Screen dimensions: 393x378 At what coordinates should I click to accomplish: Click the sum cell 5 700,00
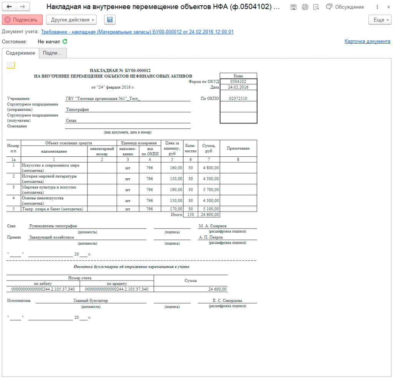pyautogui.click(x=209, y=190)
